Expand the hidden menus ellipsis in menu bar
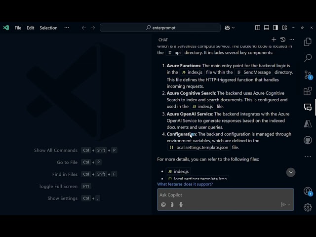316x237 pixels. click(x=67, y=28)
